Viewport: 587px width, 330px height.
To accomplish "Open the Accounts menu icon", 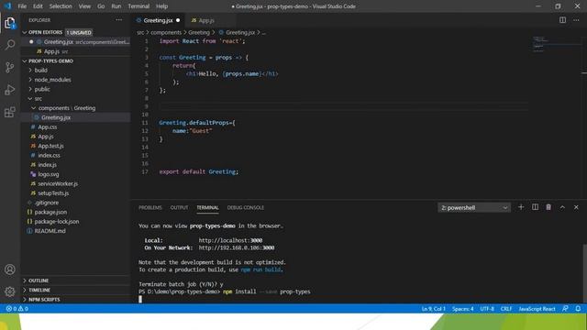I will click(10, 269).
